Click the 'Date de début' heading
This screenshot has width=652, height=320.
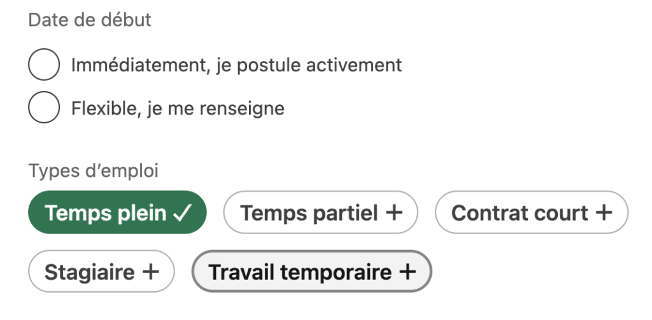pyautogui.click(x=90, y=20)
